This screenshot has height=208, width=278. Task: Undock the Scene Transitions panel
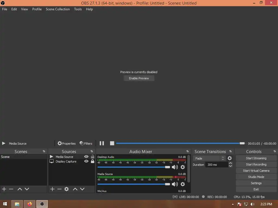[230, 152]
